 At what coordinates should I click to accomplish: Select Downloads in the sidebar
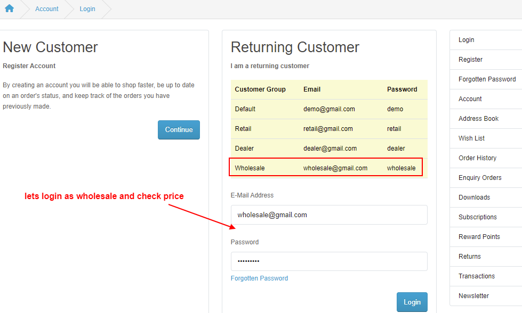486,197
